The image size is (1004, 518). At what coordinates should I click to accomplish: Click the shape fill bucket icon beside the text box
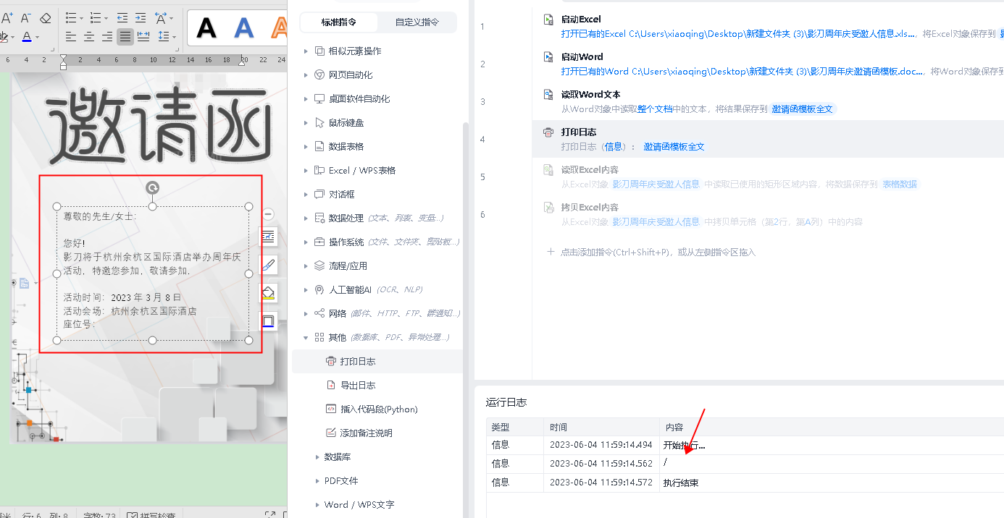coord(268,293)
